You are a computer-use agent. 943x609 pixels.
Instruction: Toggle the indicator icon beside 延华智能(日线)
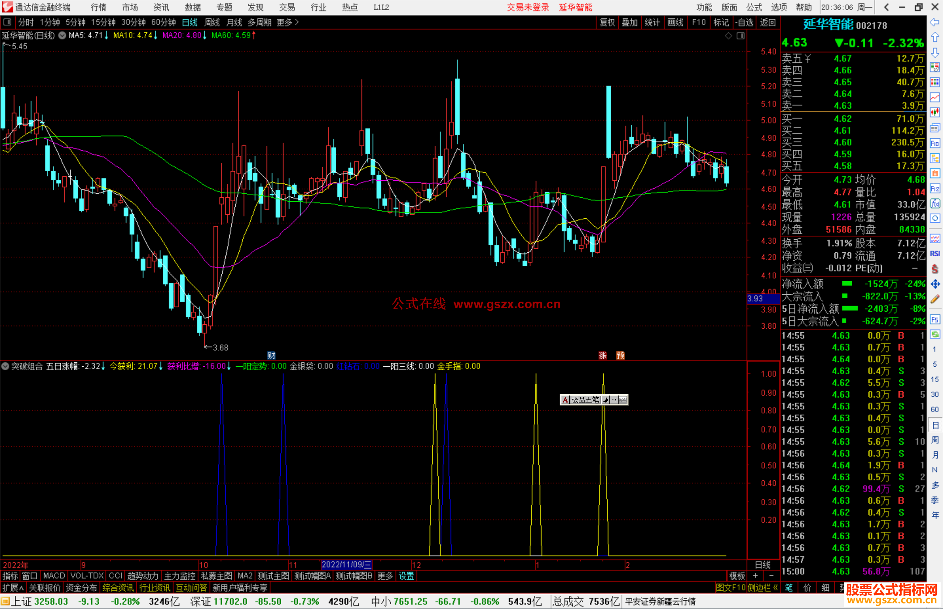click(62, 35)
